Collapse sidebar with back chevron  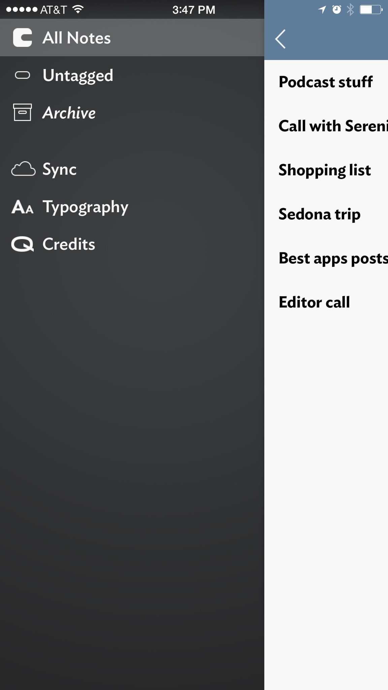coord(280,39)
